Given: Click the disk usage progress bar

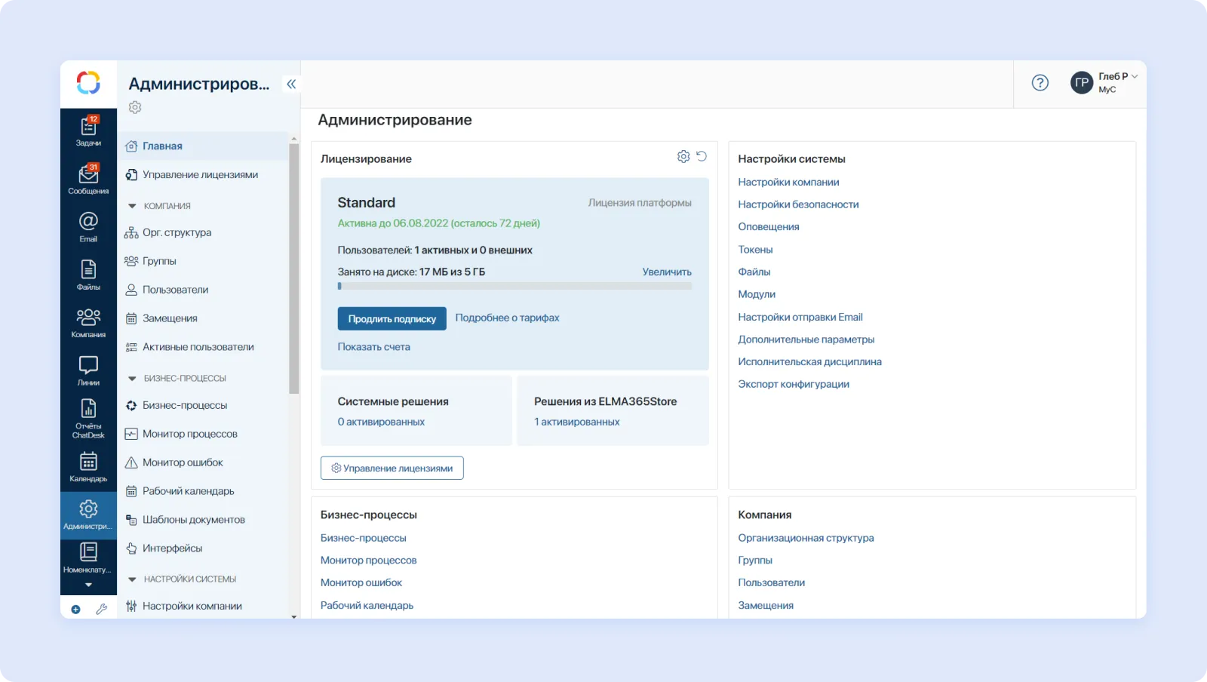Looking at the screenshot, I should point(514,287).
